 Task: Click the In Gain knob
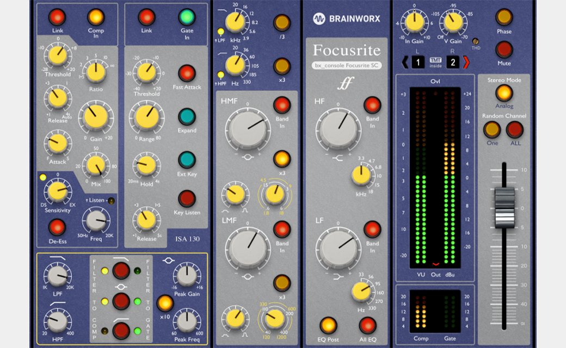[414, 22]
